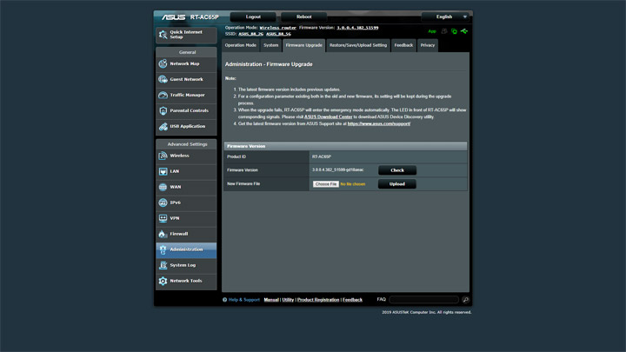Open the Network Tools gear icon
626x352 pixels.
coord(163,281)
